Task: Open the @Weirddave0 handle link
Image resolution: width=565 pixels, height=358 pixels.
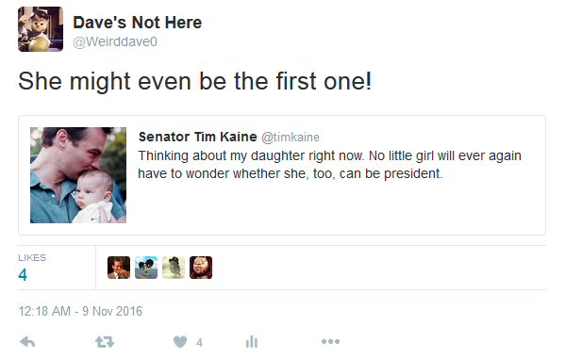Action: tap(115, 41)
